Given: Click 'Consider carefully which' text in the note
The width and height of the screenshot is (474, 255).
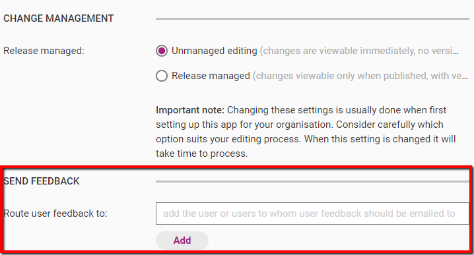Looking at the screenshot, I should [389, 125].
